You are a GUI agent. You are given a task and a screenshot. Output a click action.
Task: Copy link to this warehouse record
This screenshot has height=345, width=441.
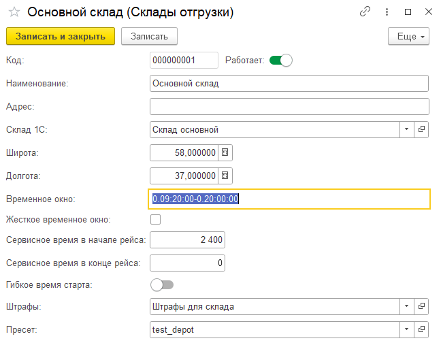[x=365, y=12]
